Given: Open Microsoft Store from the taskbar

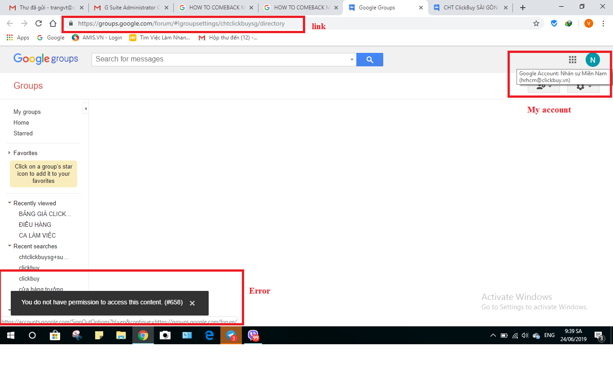Looking at the screenshot, I should pyautogui.click(x=55, y=335).
